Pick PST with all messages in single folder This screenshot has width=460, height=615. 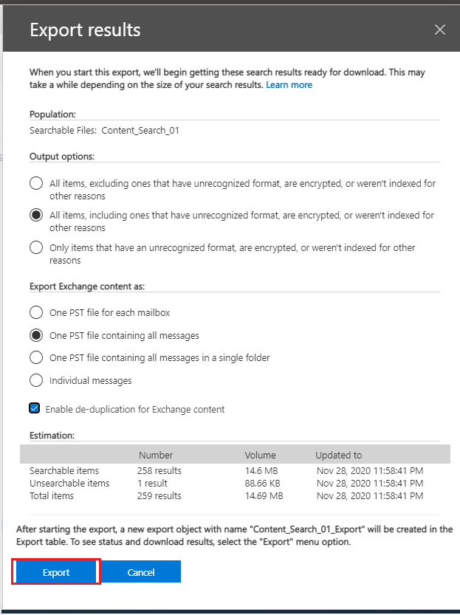coord(36,358)
